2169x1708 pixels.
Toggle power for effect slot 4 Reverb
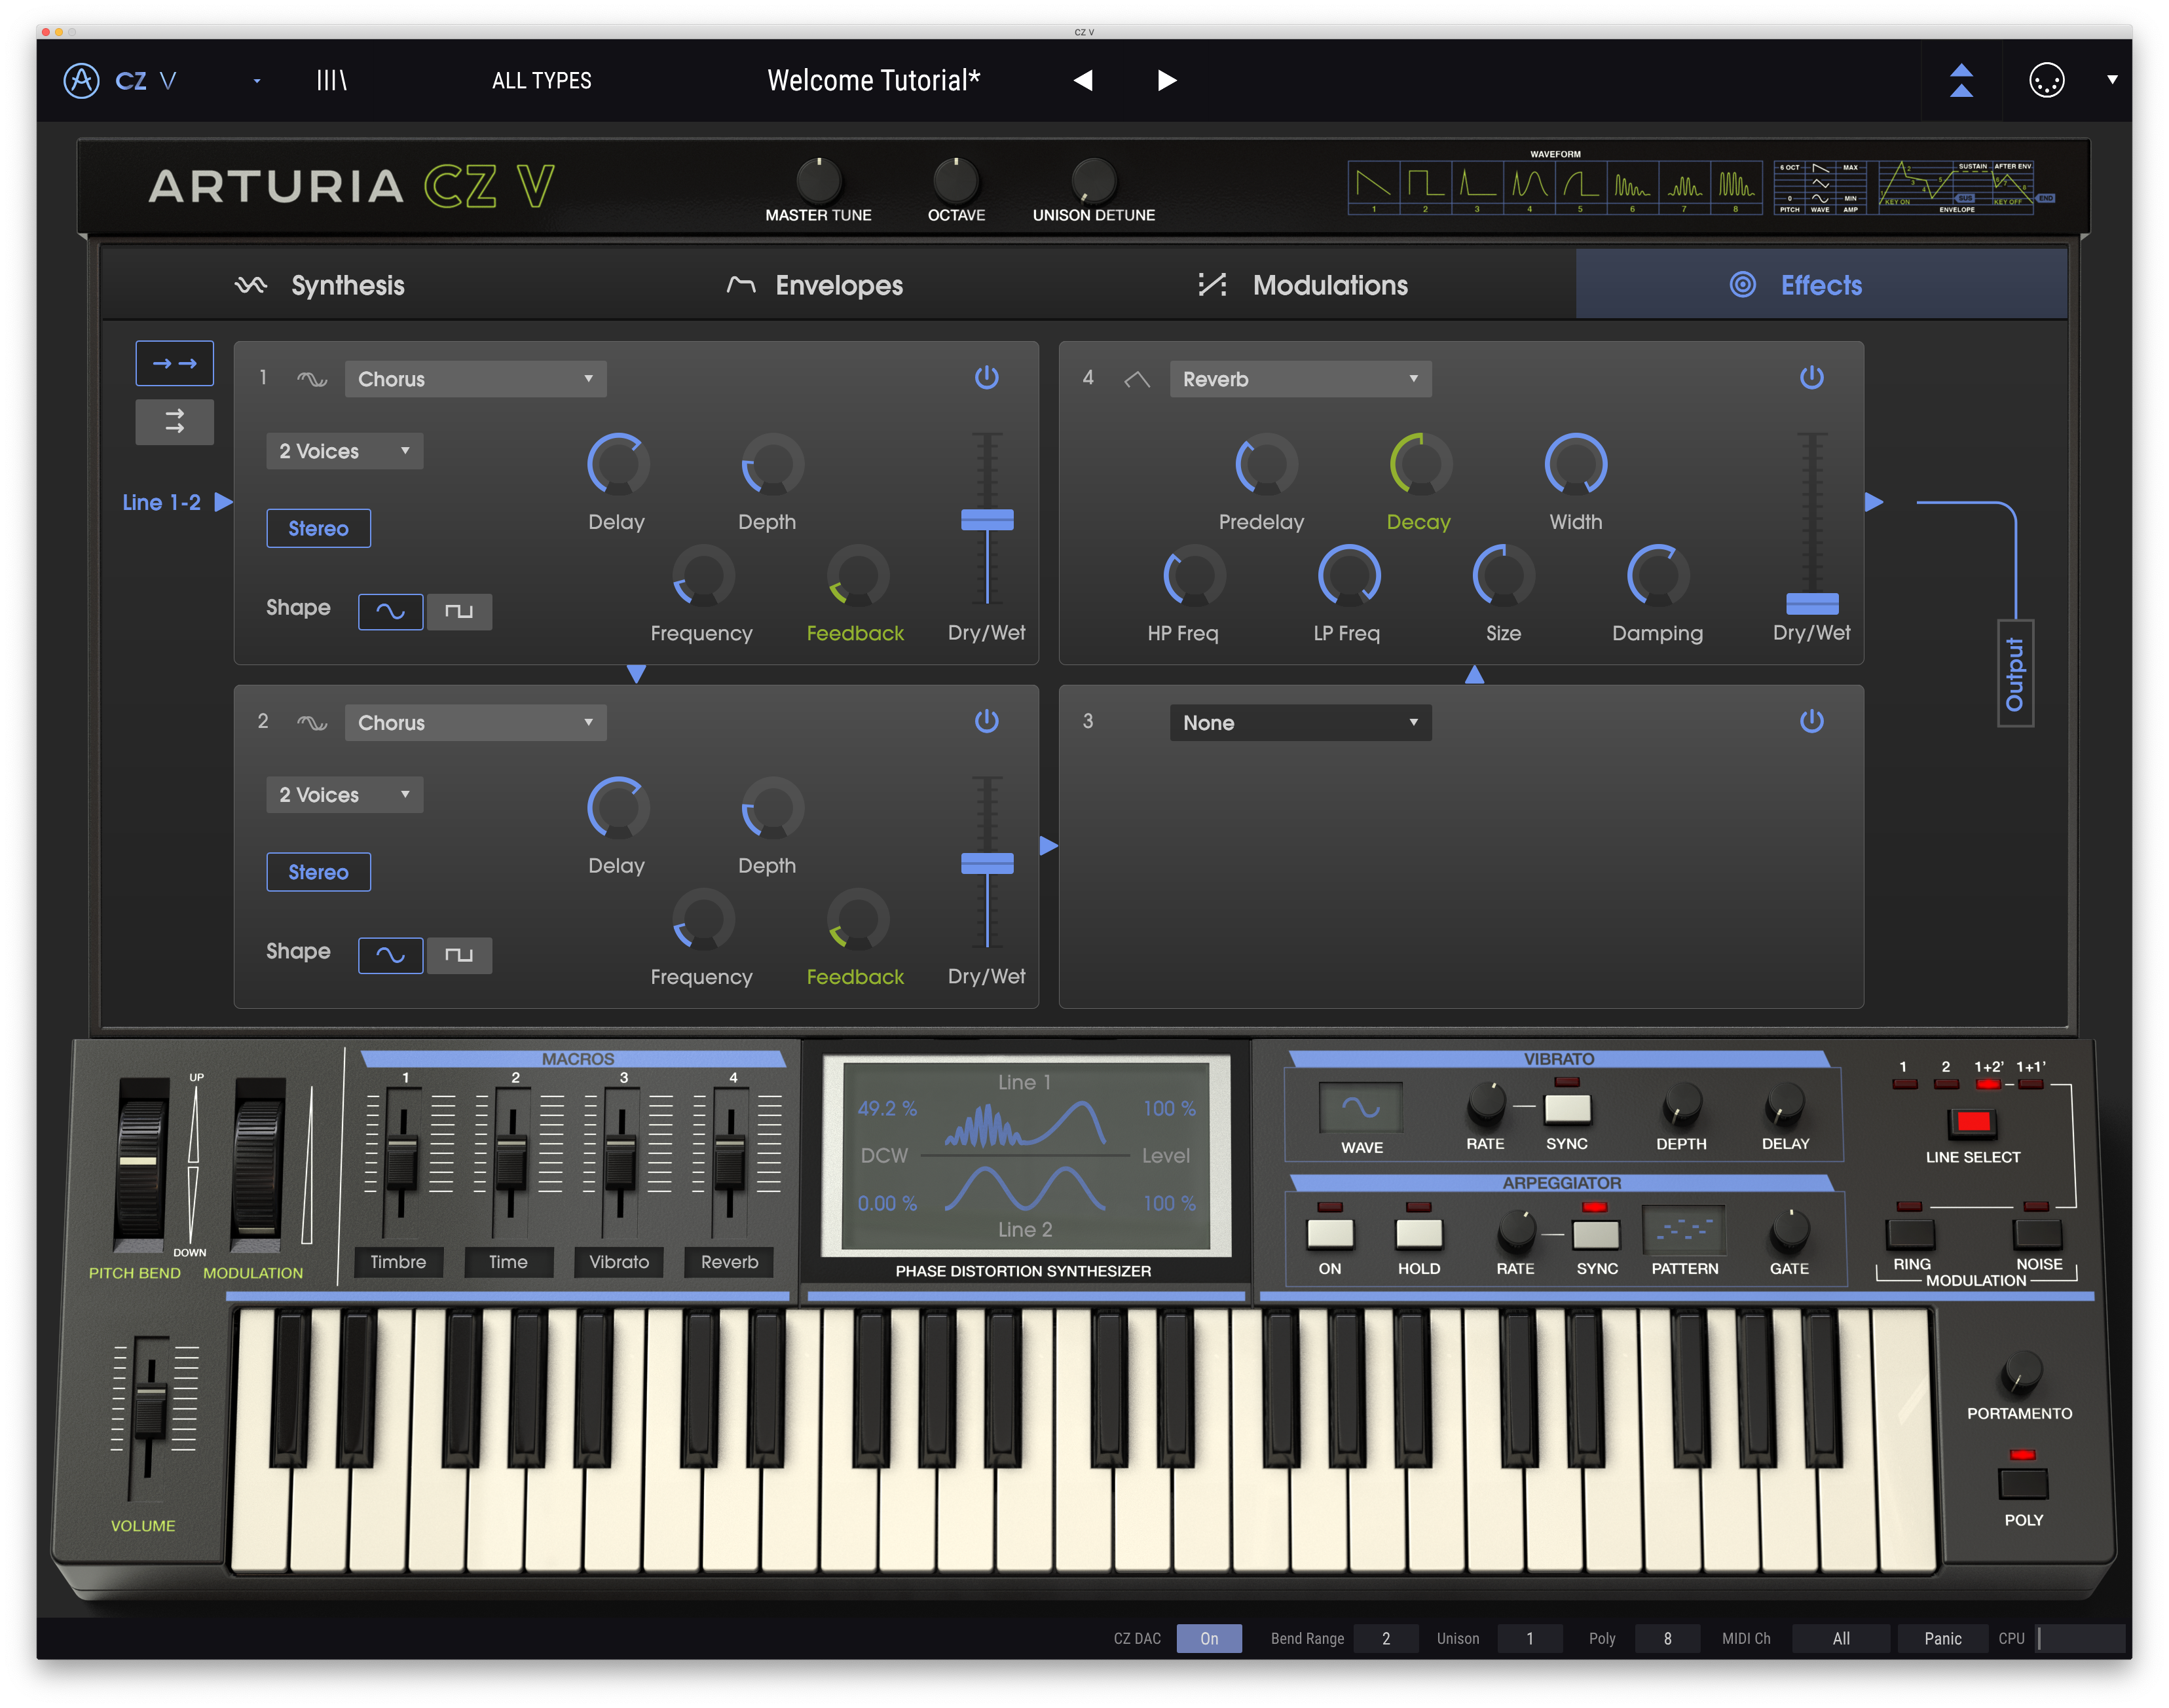1811,377
